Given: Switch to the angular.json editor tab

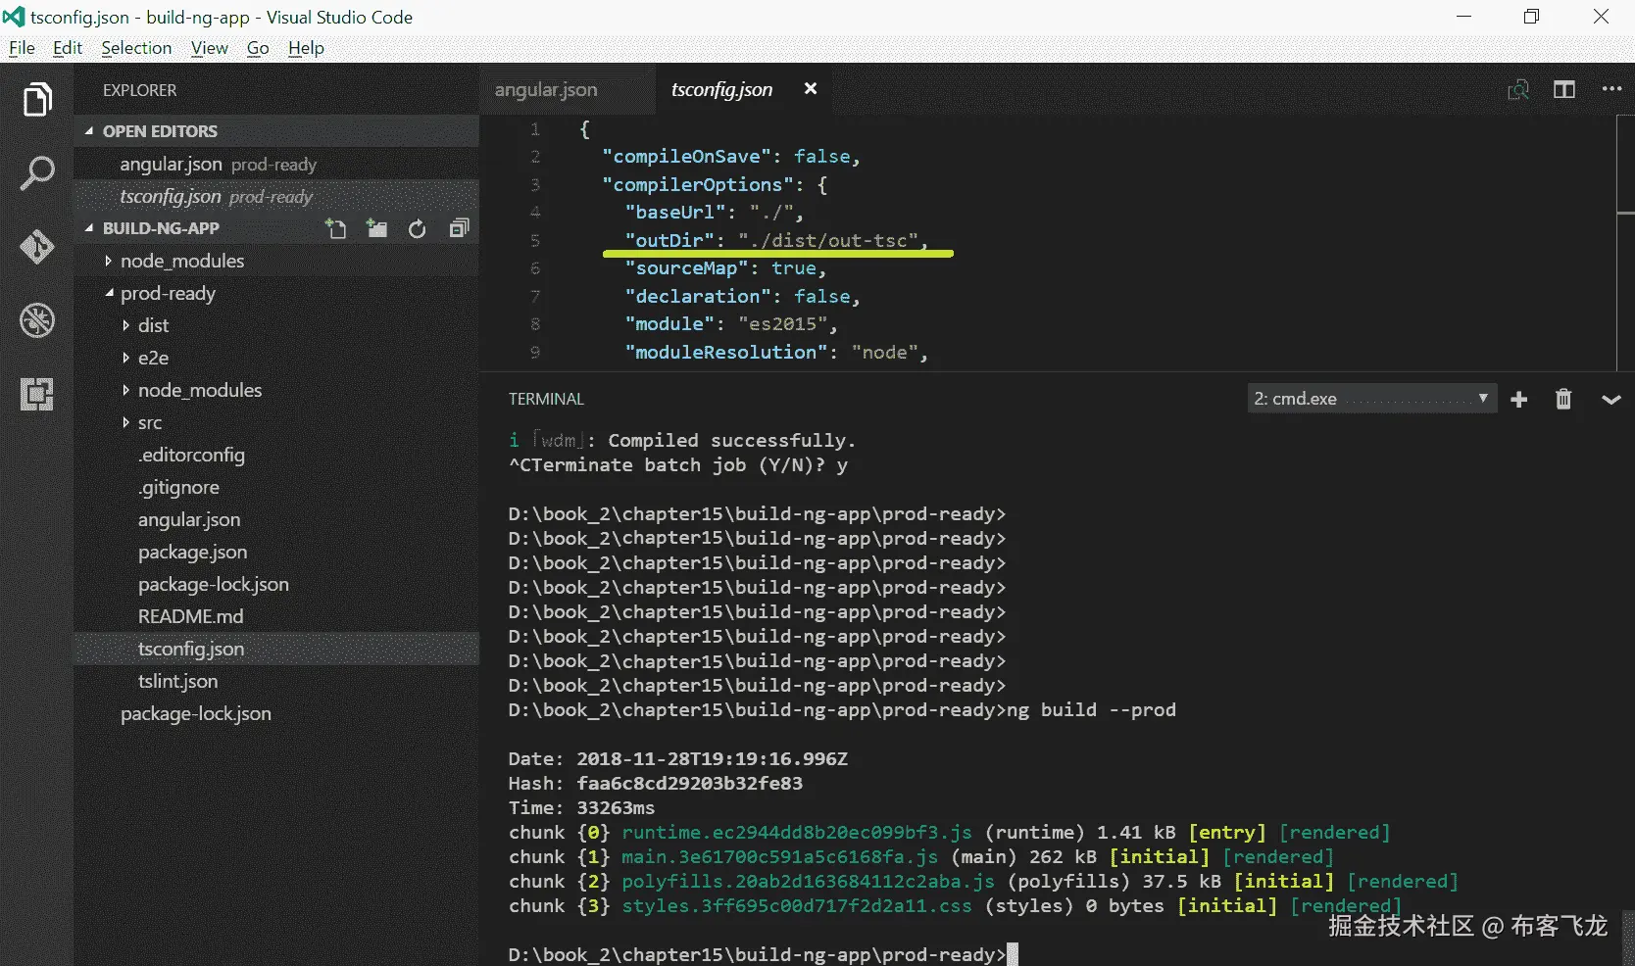Looking at the screenshot, I should (546, 89).
